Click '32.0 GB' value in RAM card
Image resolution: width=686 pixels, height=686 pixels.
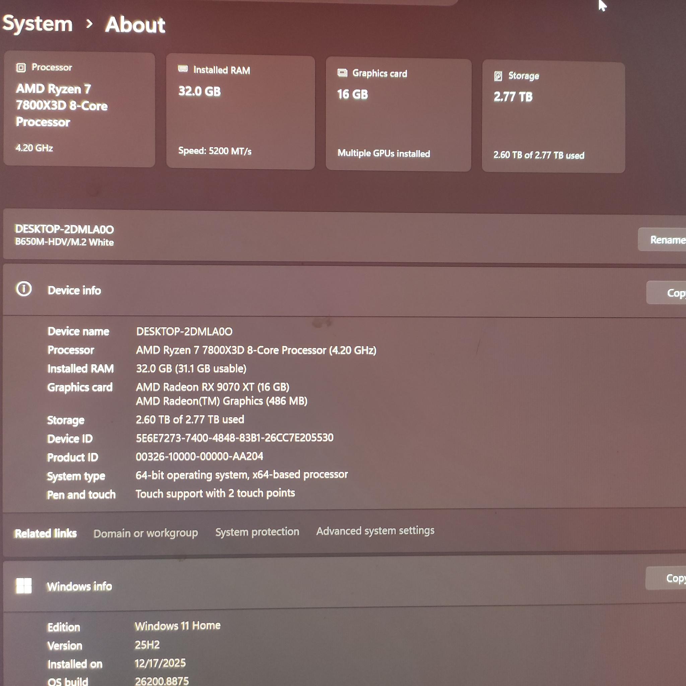tap(200, 91)
